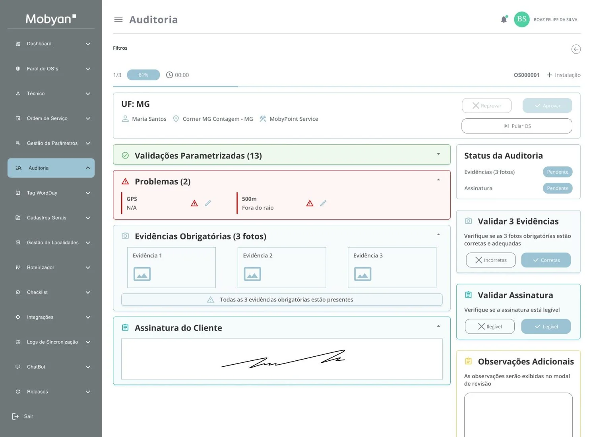Open the Evidência 3 image placeholder
The height and width of the screenshot is (437, 591).
point(362,274)
